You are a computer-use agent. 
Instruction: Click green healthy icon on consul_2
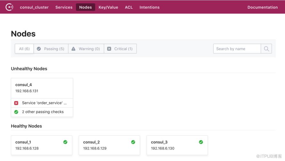point(133,142)
